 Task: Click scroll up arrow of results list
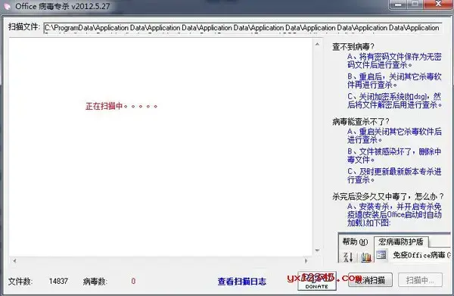pos(317,45)
